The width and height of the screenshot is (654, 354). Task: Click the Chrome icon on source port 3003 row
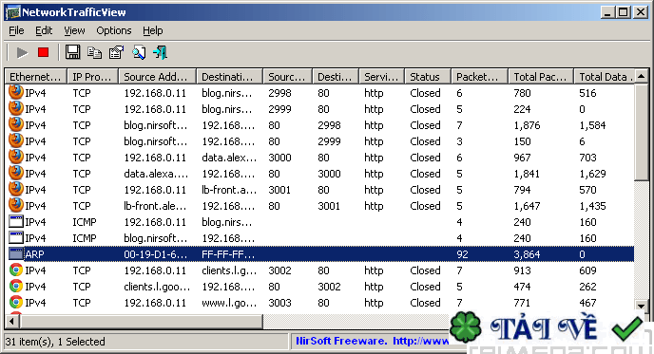click(16, 303)
